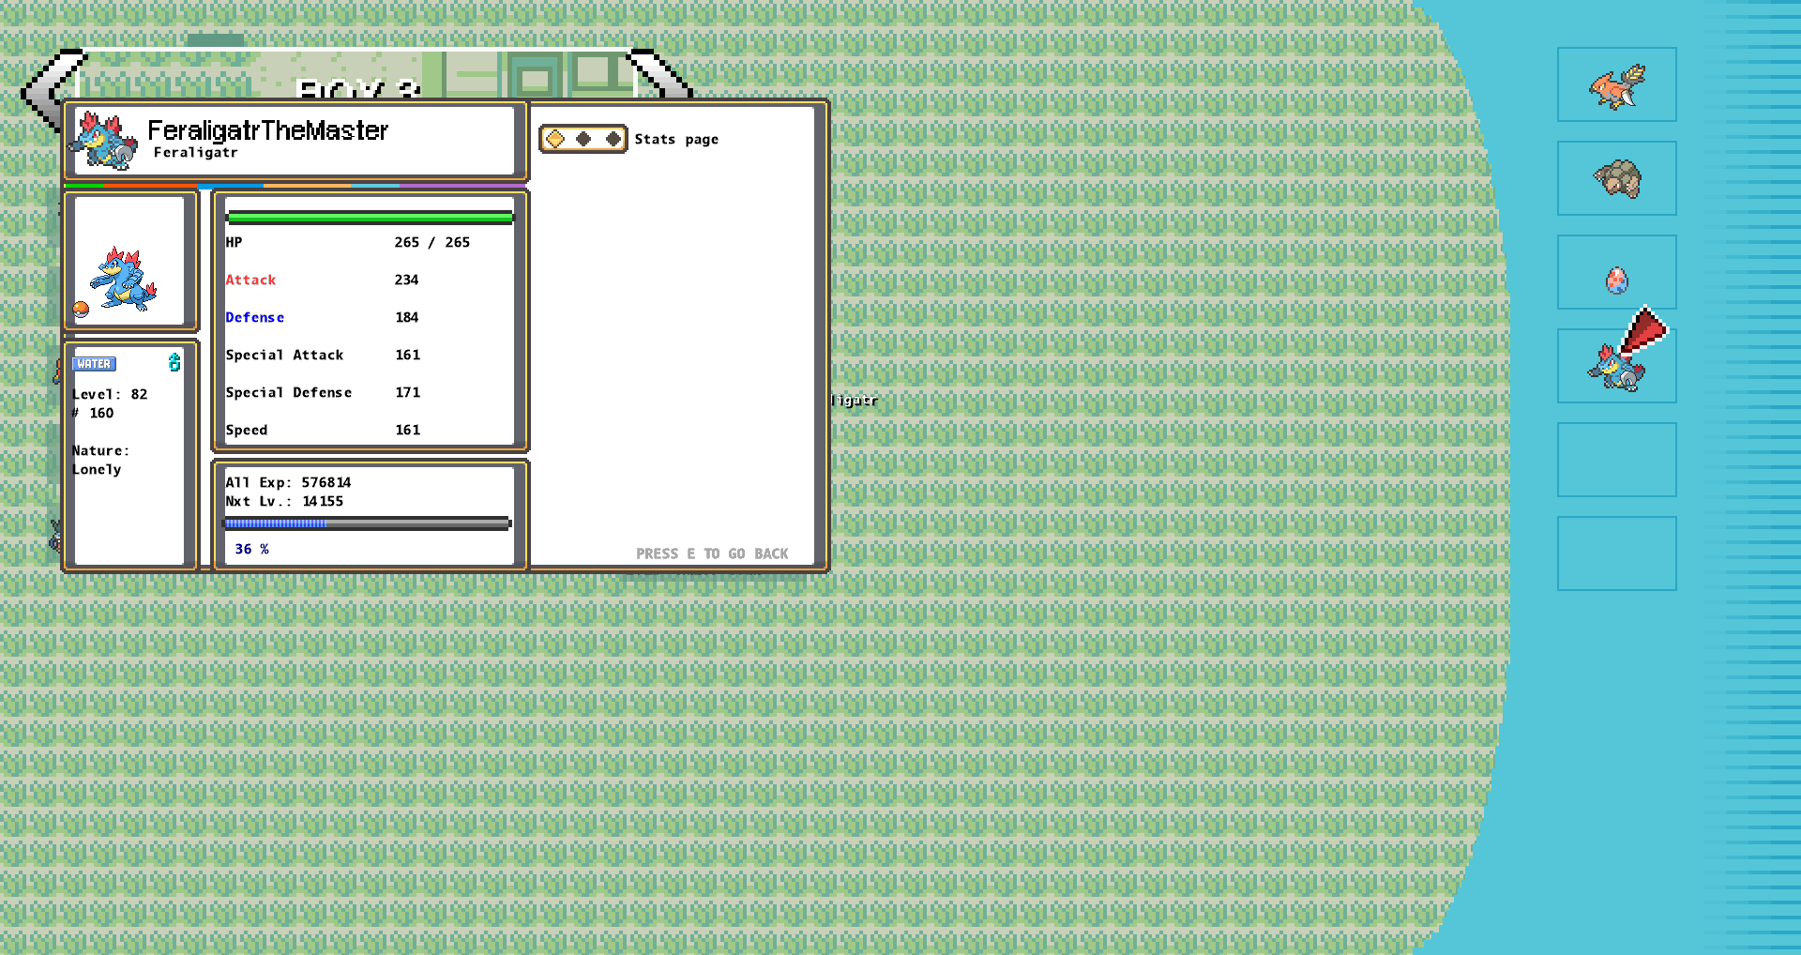Click the HP stat label
Image resolution: width=1801 pixels, height=955 pixels.
point(234,242)
